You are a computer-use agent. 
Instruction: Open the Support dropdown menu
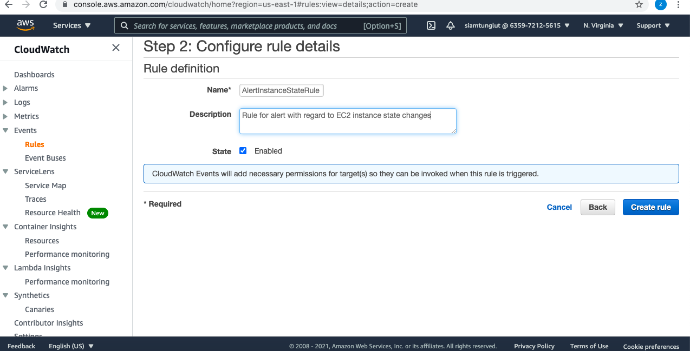[x=653, y=25]
